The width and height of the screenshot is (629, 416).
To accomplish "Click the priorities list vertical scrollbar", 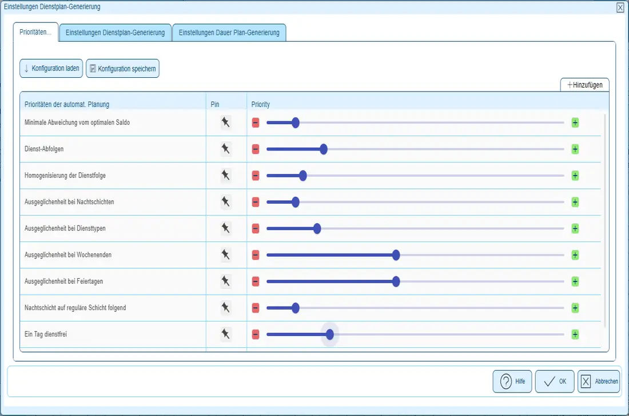I will 605,220.
